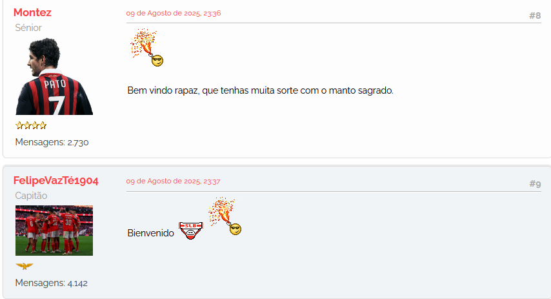Open Montez's user profile link

click(x=32, y=13)
